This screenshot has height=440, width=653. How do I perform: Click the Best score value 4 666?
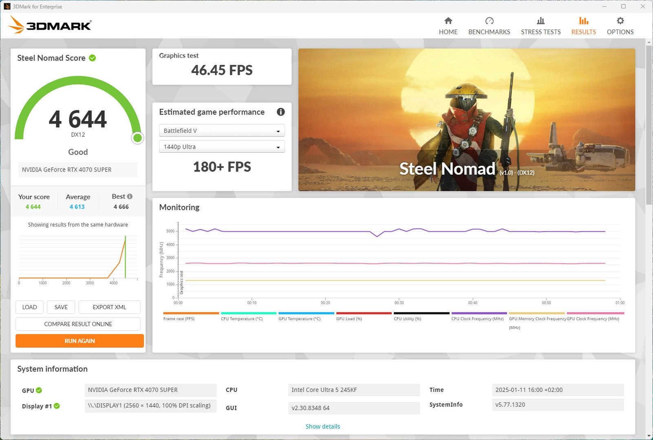121,207
